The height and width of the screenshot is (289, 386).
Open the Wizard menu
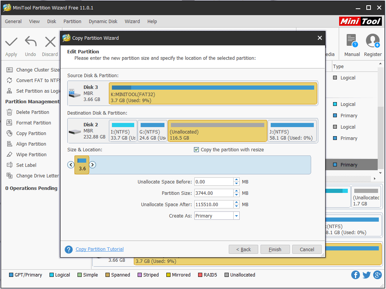click(x=132, y=22)
